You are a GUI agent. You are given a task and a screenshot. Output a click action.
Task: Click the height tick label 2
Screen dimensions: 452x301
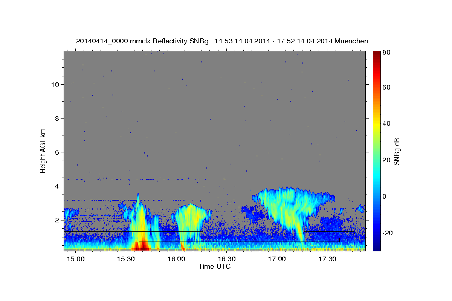pyautogui.click(x=57, y=220)
